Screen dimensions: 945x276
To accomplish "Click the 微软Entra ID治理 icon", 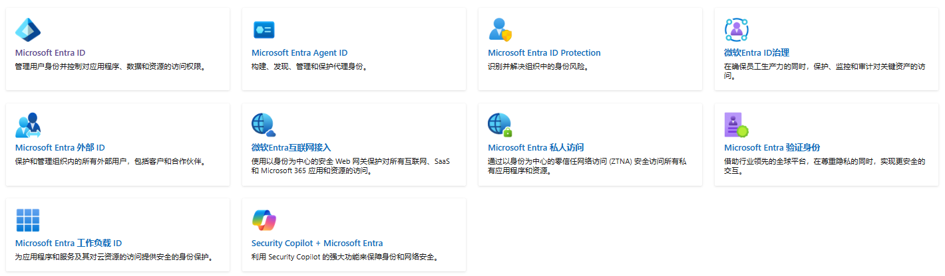I will (x=737, y=30).
